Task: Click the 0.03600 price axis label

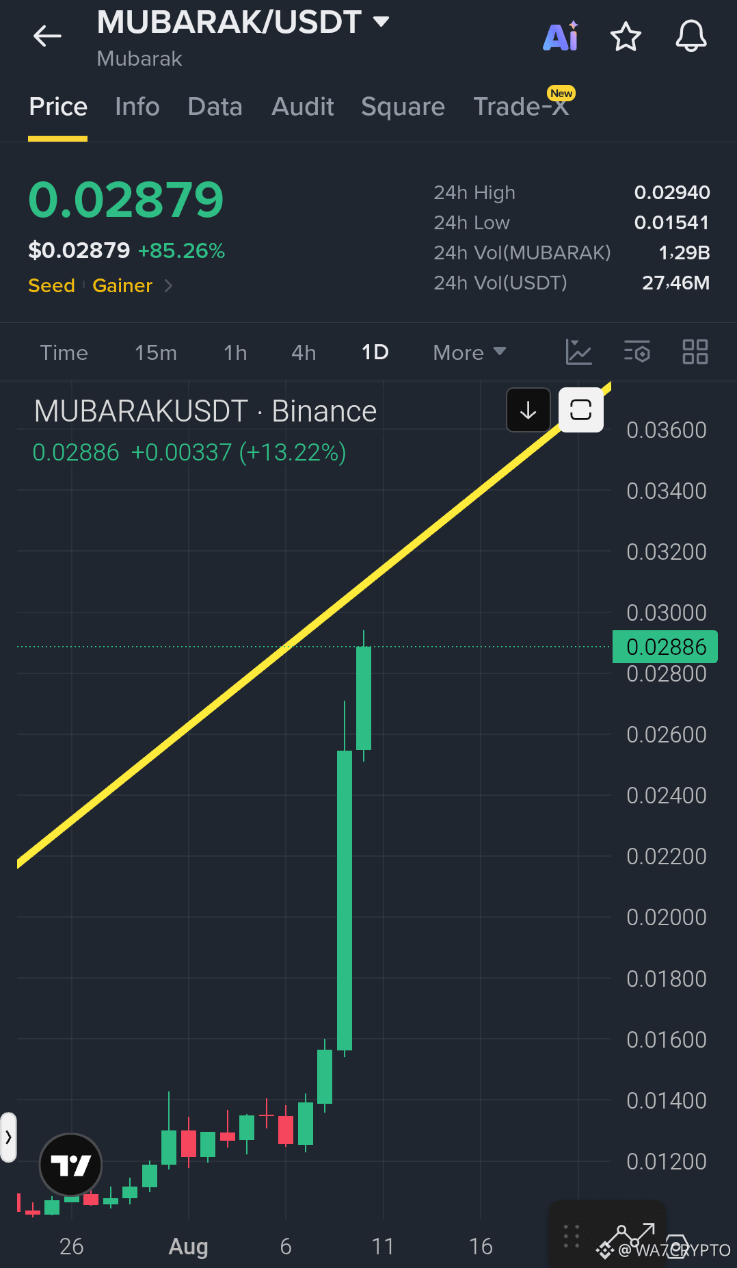Action: [x=667, y=430]
